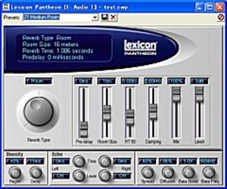227x189 pixels.
Task: Click the Reverb Type value display above knob
Action: point(39,81)
